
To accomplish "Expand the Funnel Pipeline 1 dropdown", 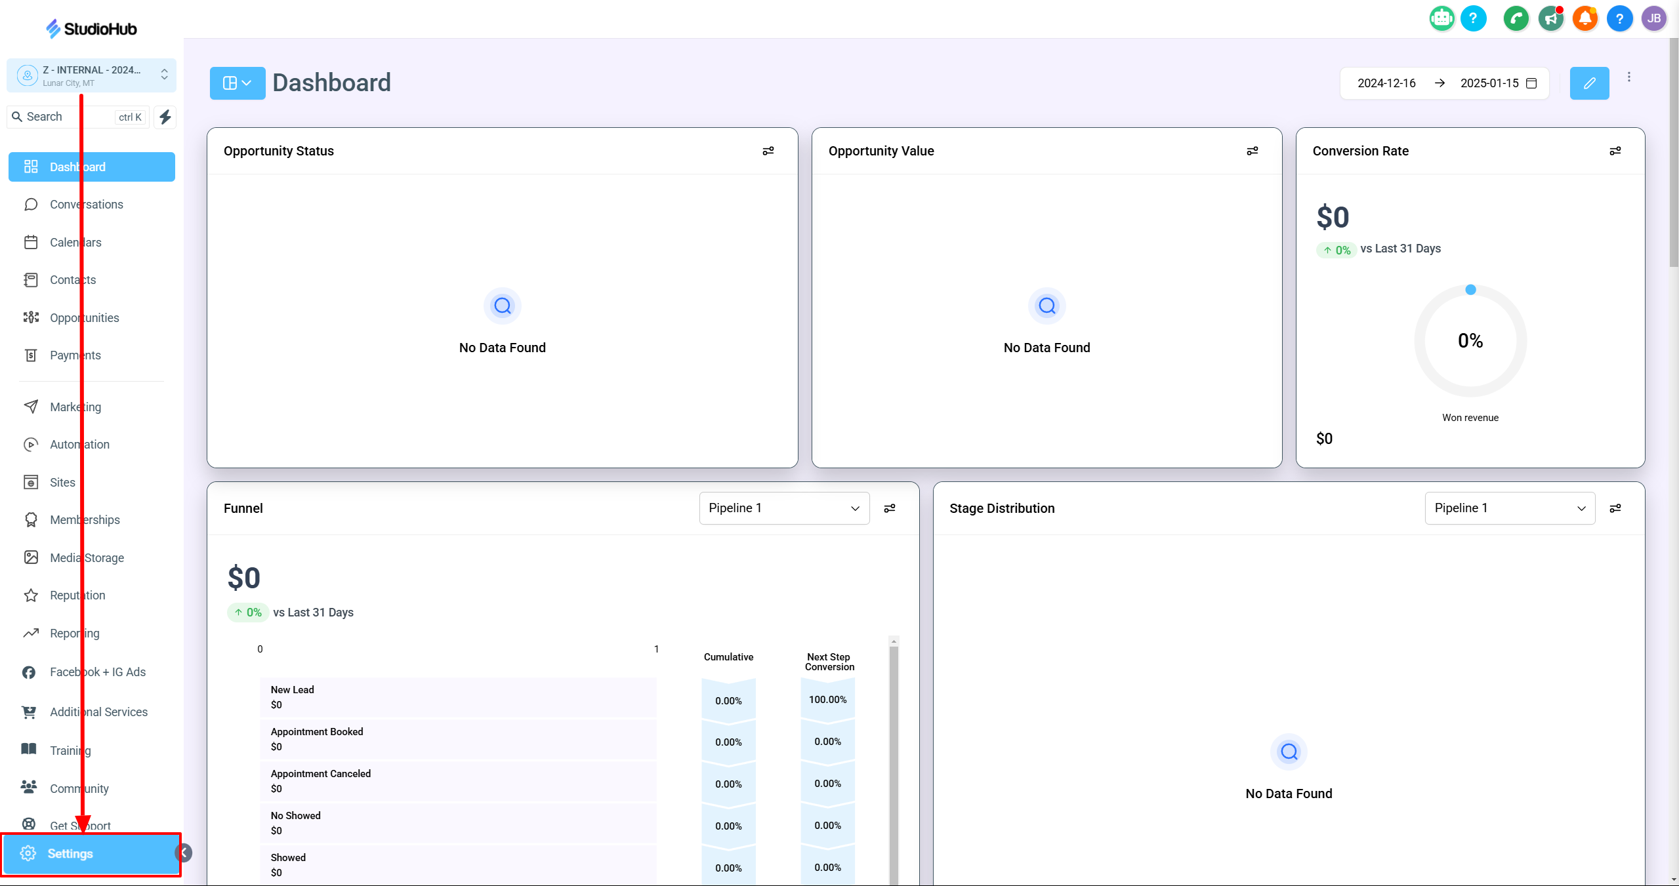I will (784, 508).
